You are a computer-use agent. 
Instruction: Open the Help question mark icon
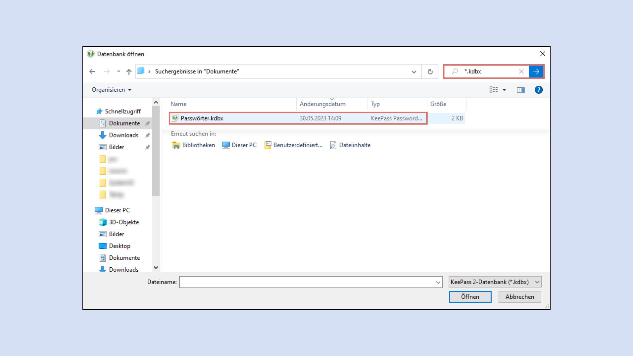[538, 89]
